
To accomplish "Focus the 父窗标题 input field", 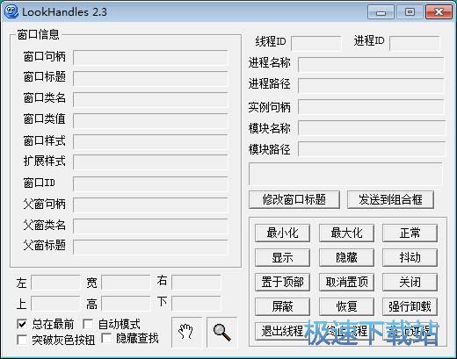I will point(150,247).
